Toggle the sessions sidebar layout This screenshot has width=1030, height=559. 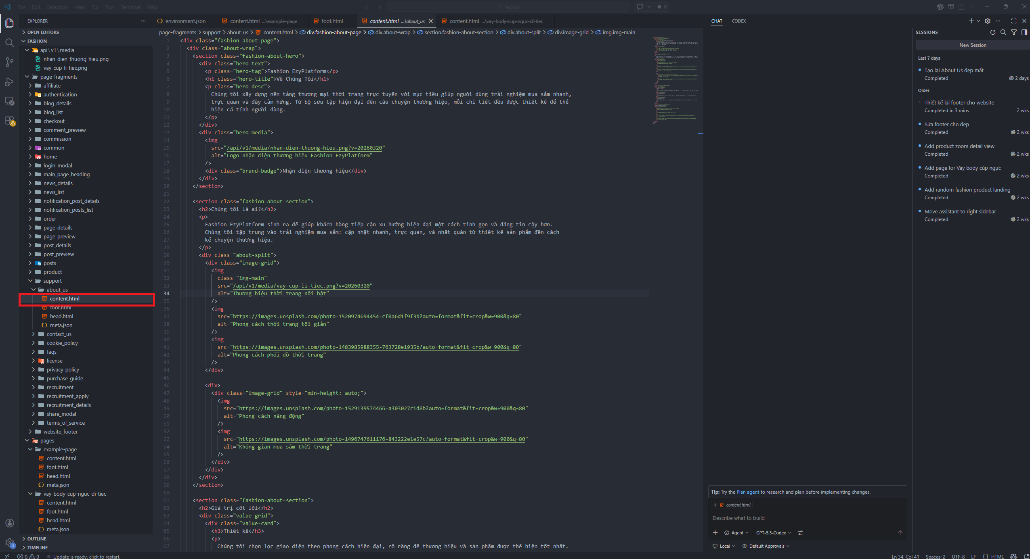coord(1024,32)
